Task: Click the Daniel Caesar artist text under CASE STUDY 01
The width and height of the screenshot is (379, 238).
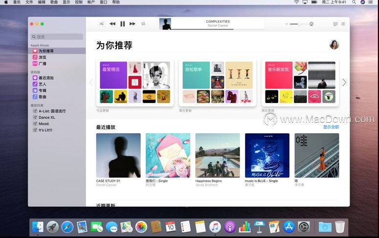Action: pos(106,185)
